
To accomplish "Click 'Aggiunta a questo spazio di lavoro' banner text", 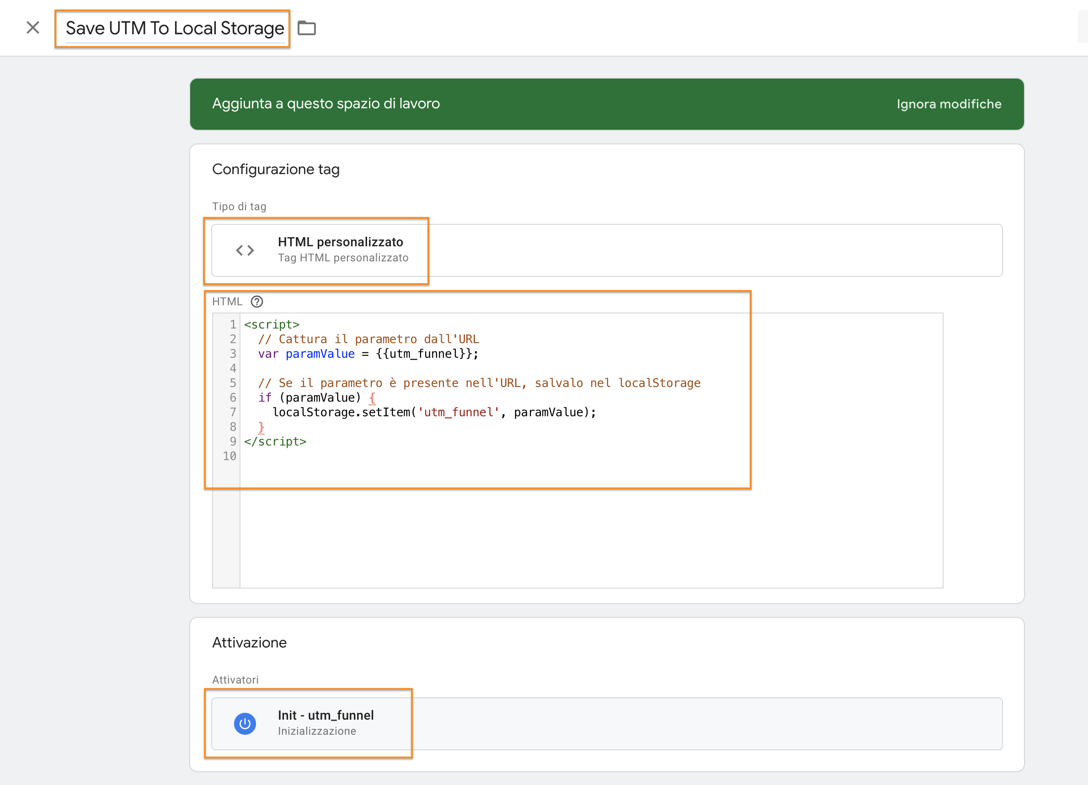I will pyautogui.click(x=326, y=104).
